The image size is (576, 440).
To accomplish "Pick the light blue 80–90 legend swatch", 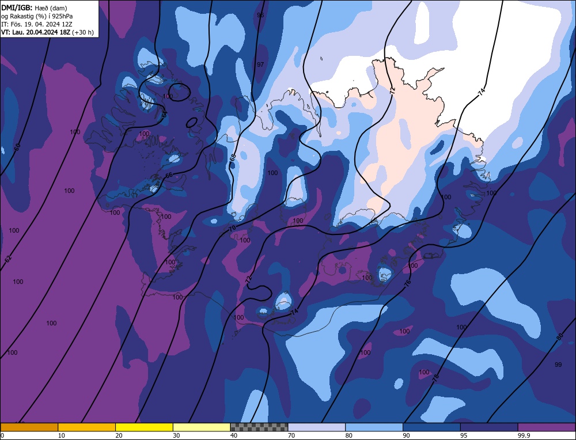I will (x=374, y=427).
